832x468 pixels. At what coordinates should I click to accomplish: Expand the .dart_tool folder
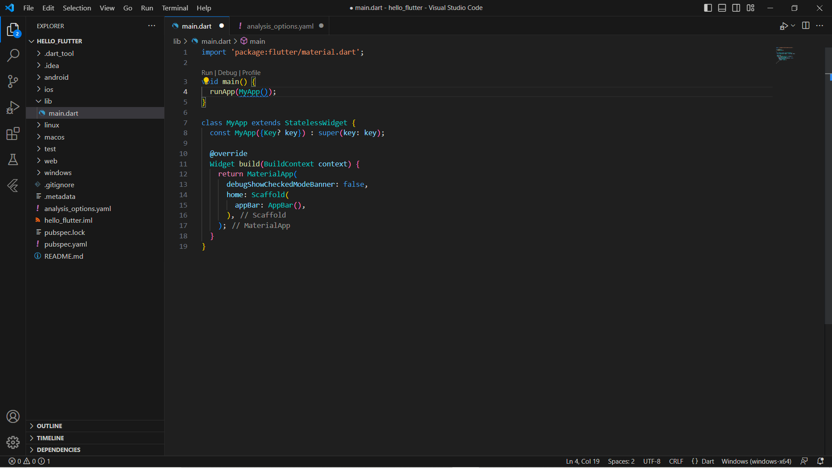coord(95,53)
